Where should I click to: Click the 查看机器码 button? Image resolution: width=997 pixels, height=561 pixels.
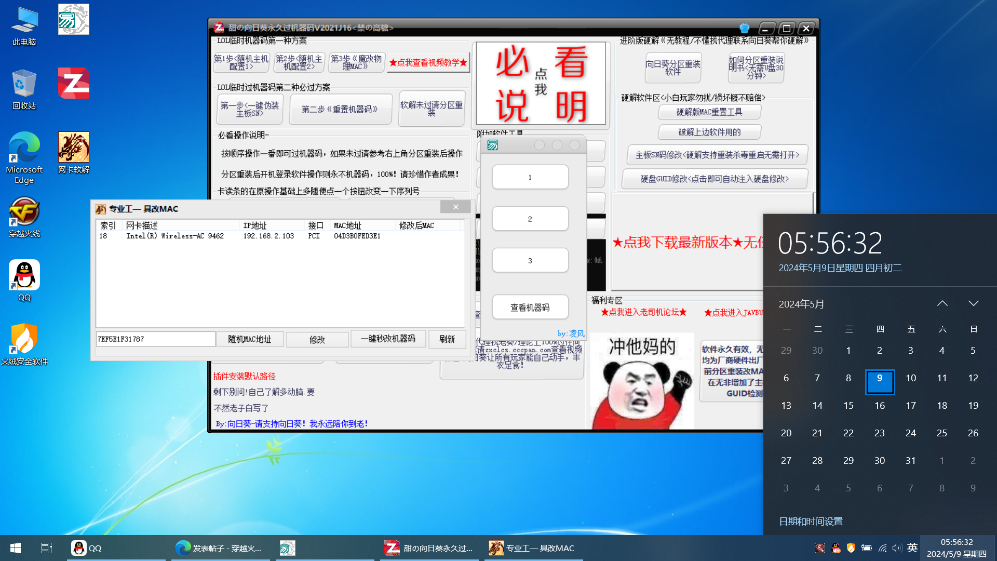(x=530, y=308)
